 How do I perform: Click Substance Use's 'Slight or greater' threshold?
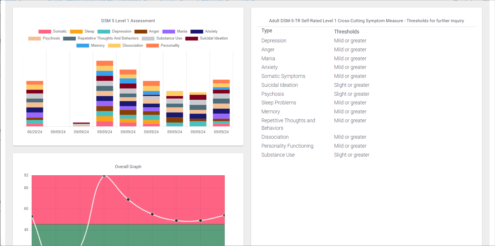352,155
